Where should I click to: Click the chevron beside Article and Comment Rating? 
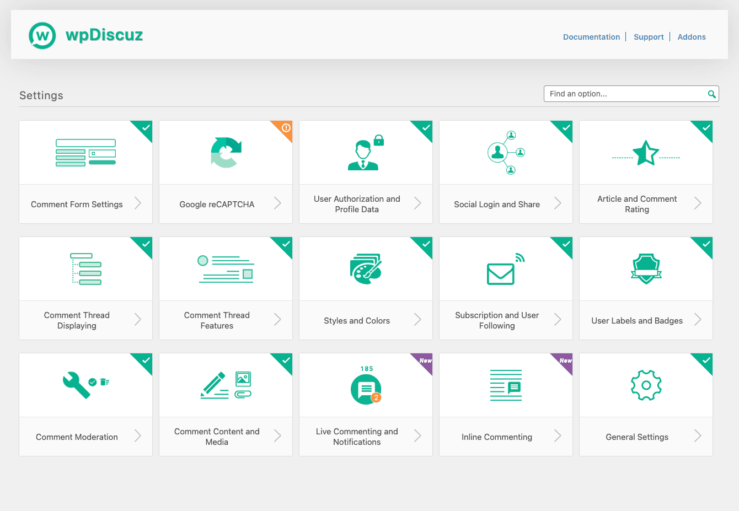[x=698, y=203]
